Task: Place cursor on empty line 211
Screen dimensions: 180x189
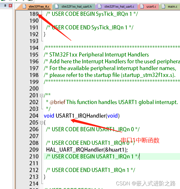Action: tap(112, 164)
